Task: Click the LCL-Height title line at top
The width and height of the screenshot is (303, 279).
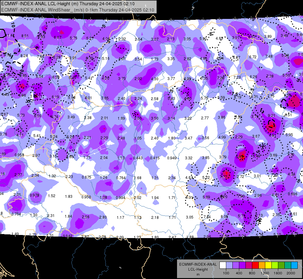Action: point(68,4)
